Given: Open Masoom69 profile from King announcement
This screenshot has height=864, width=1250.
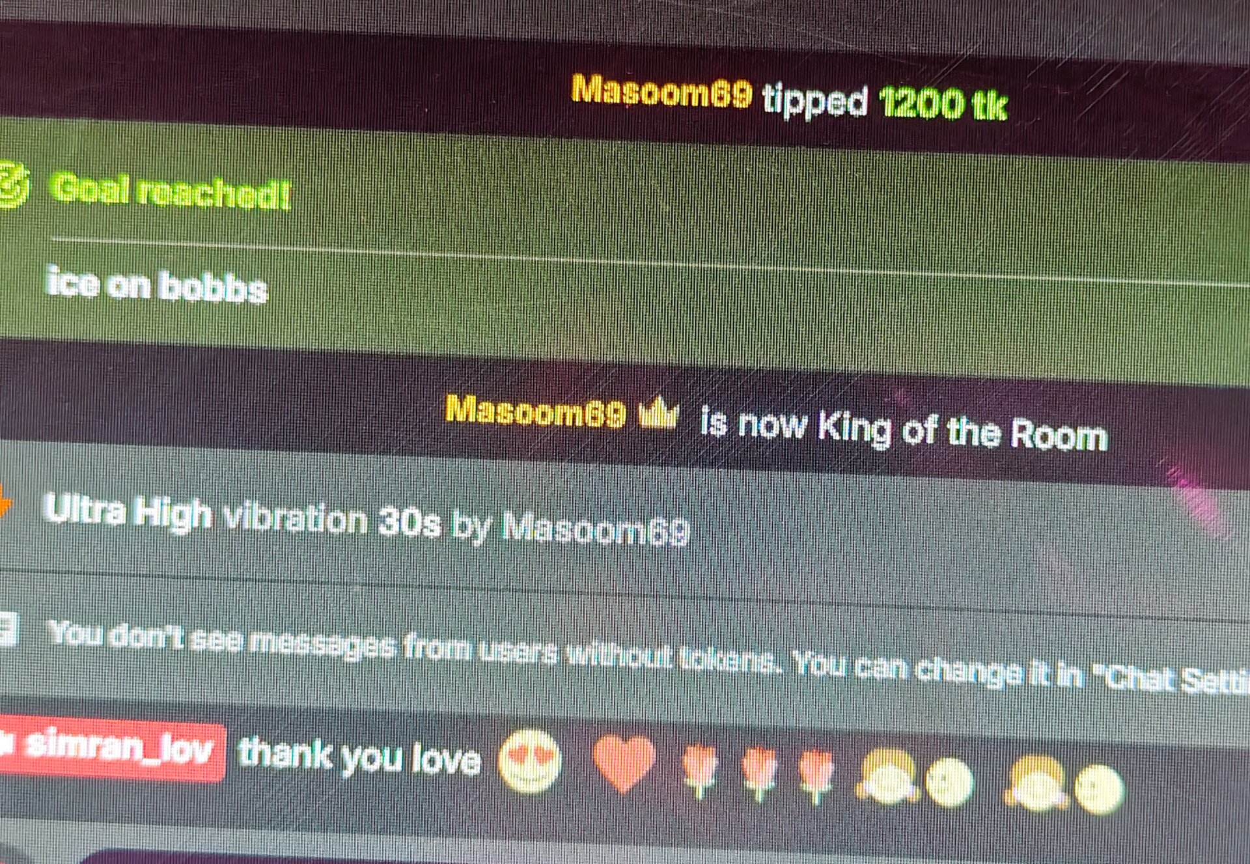Looking at the screenshot, I should coord(535,411).
